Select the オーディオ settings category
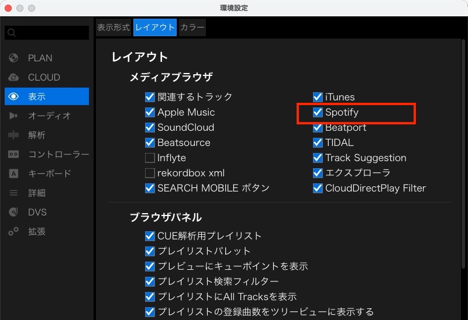This screenshot has height=320, width=468. (47, 116)
